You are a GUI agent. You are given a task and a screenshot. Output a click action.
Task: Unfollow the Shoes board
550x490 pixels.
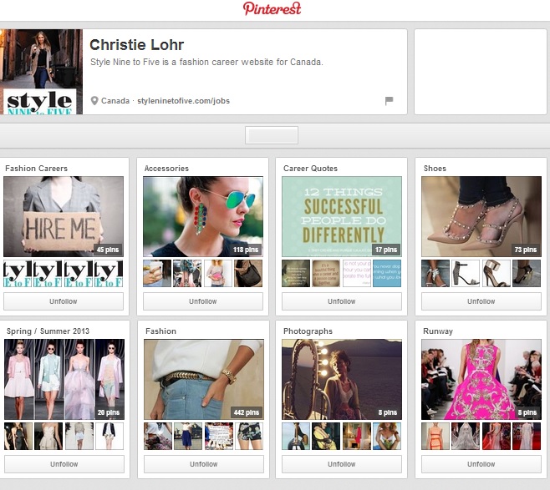(481, 301)
